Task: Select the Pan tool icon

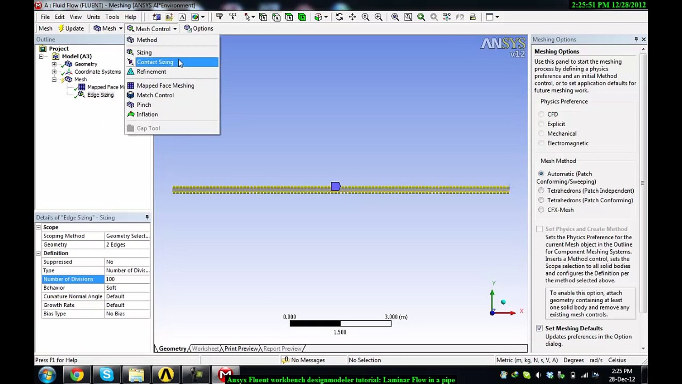Action: [352, 17]
